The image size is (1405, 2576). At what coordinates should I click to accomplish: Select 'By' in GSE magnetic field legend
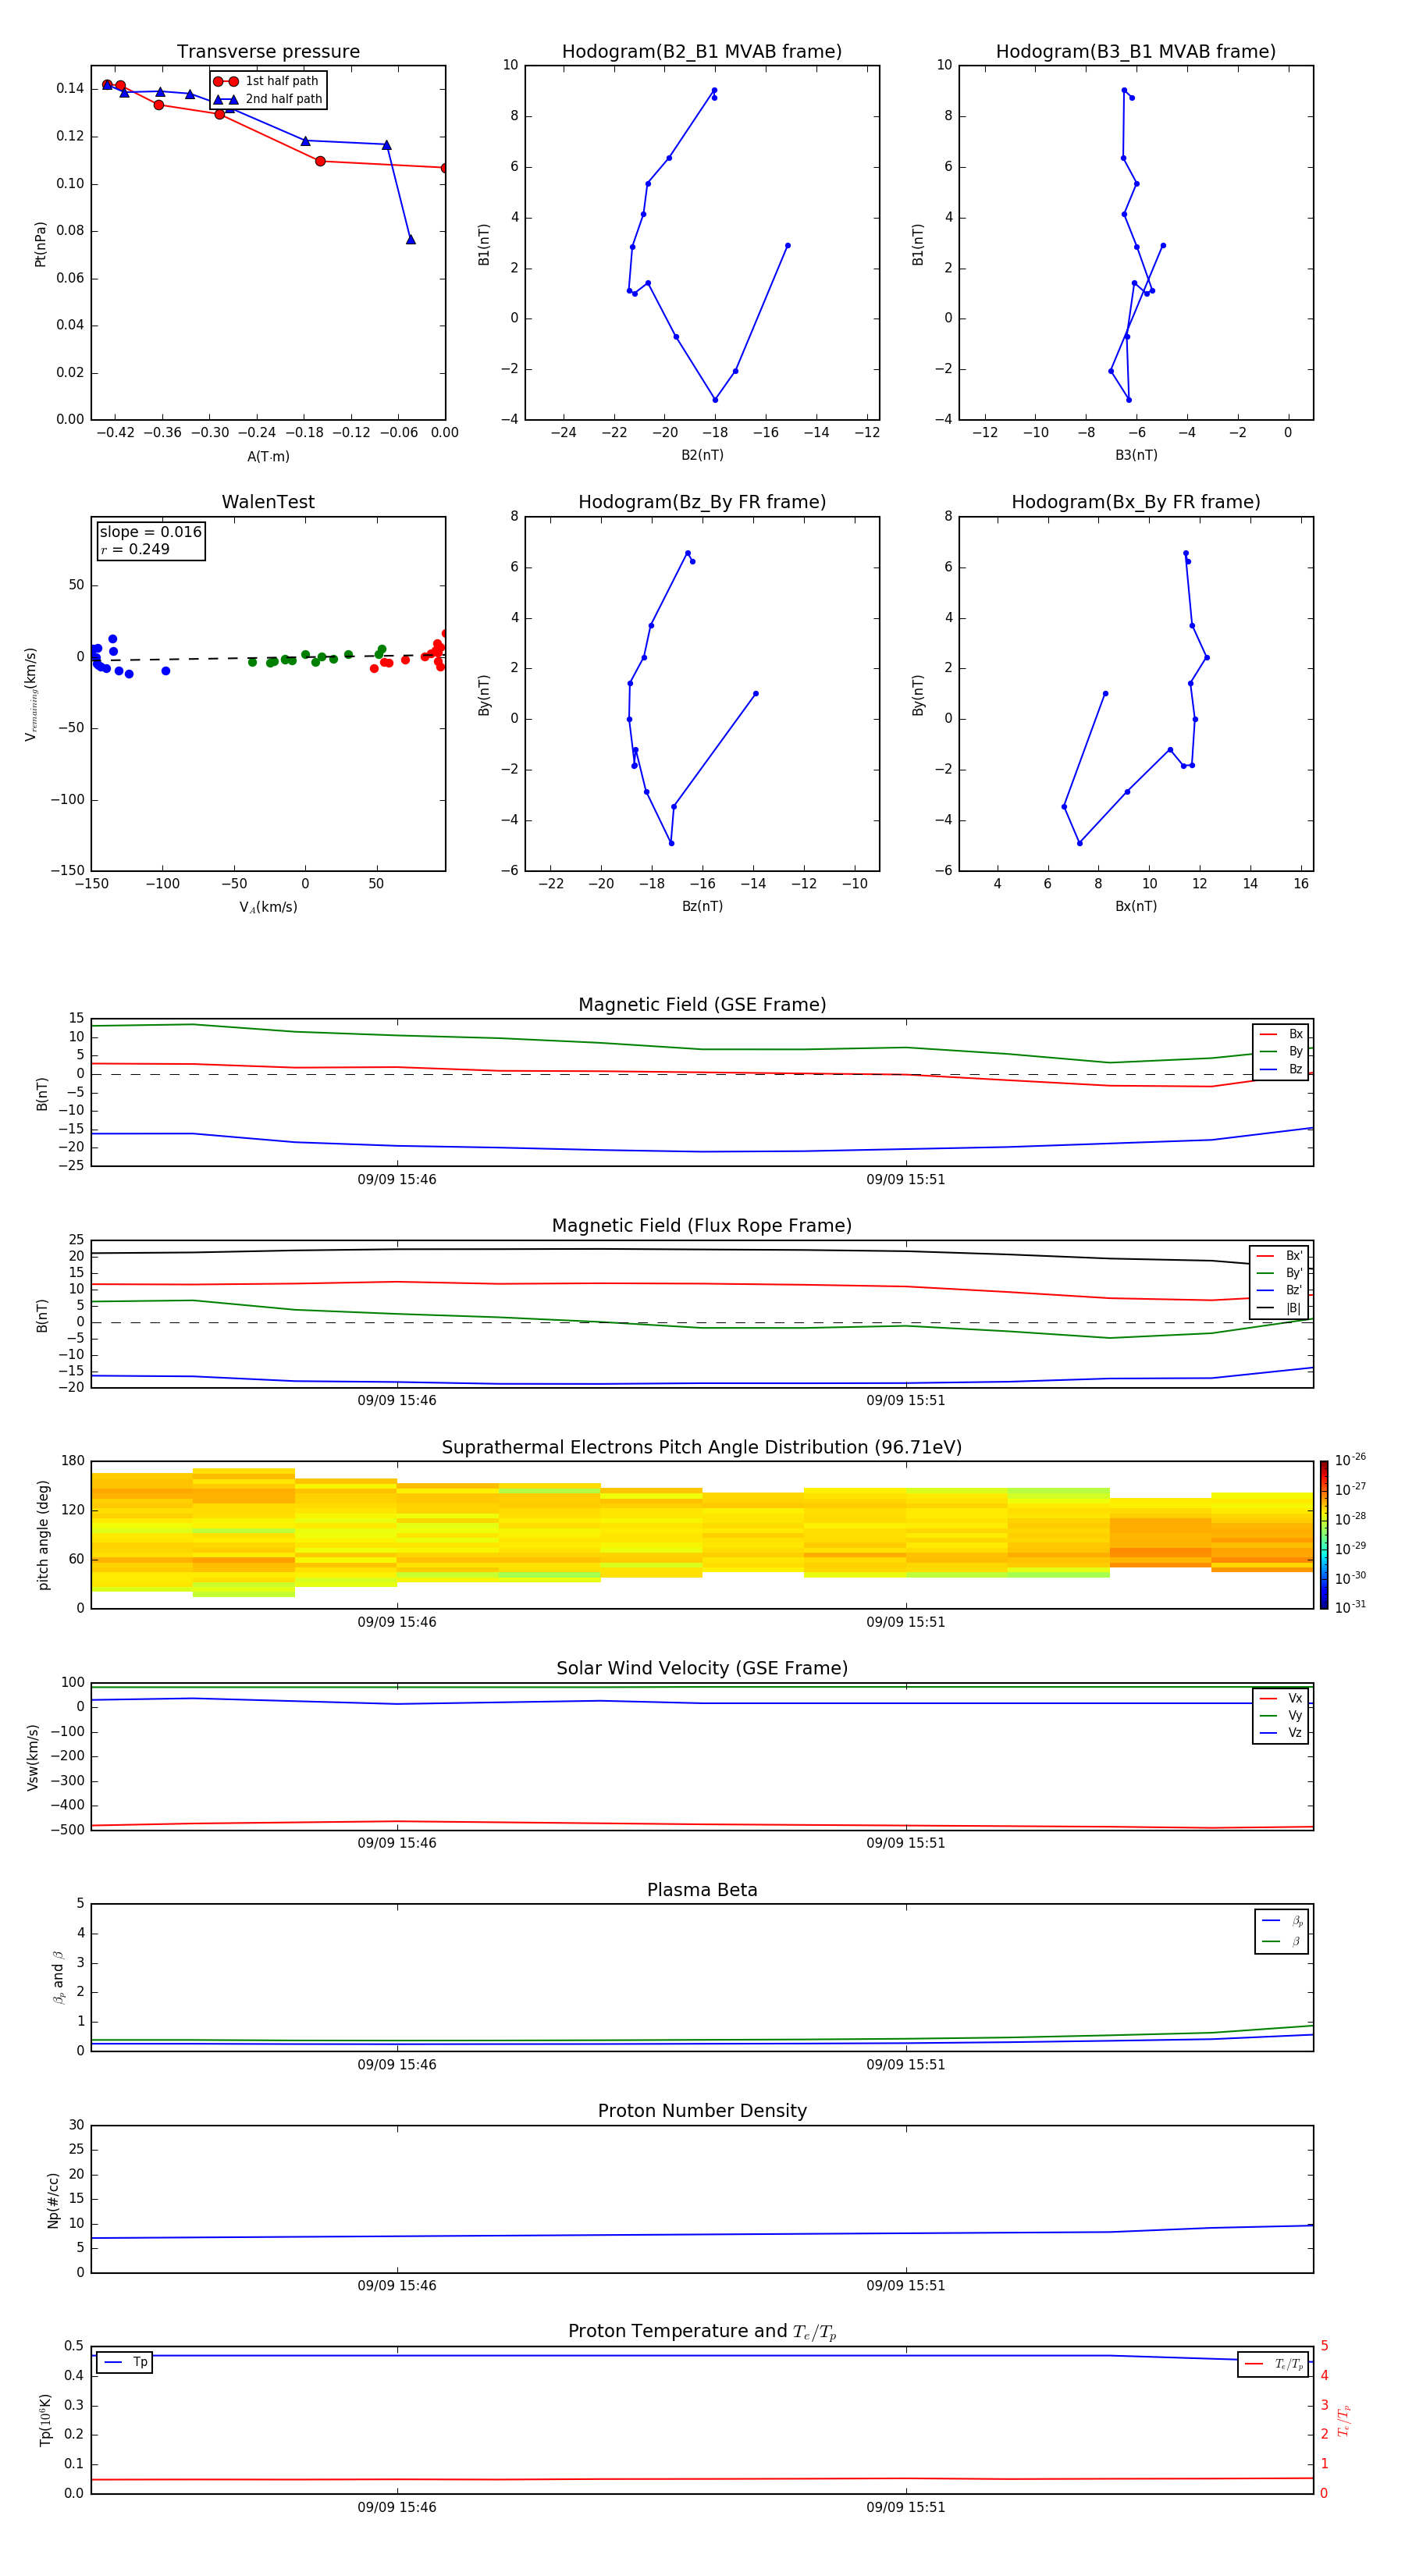(1282, 1051)
